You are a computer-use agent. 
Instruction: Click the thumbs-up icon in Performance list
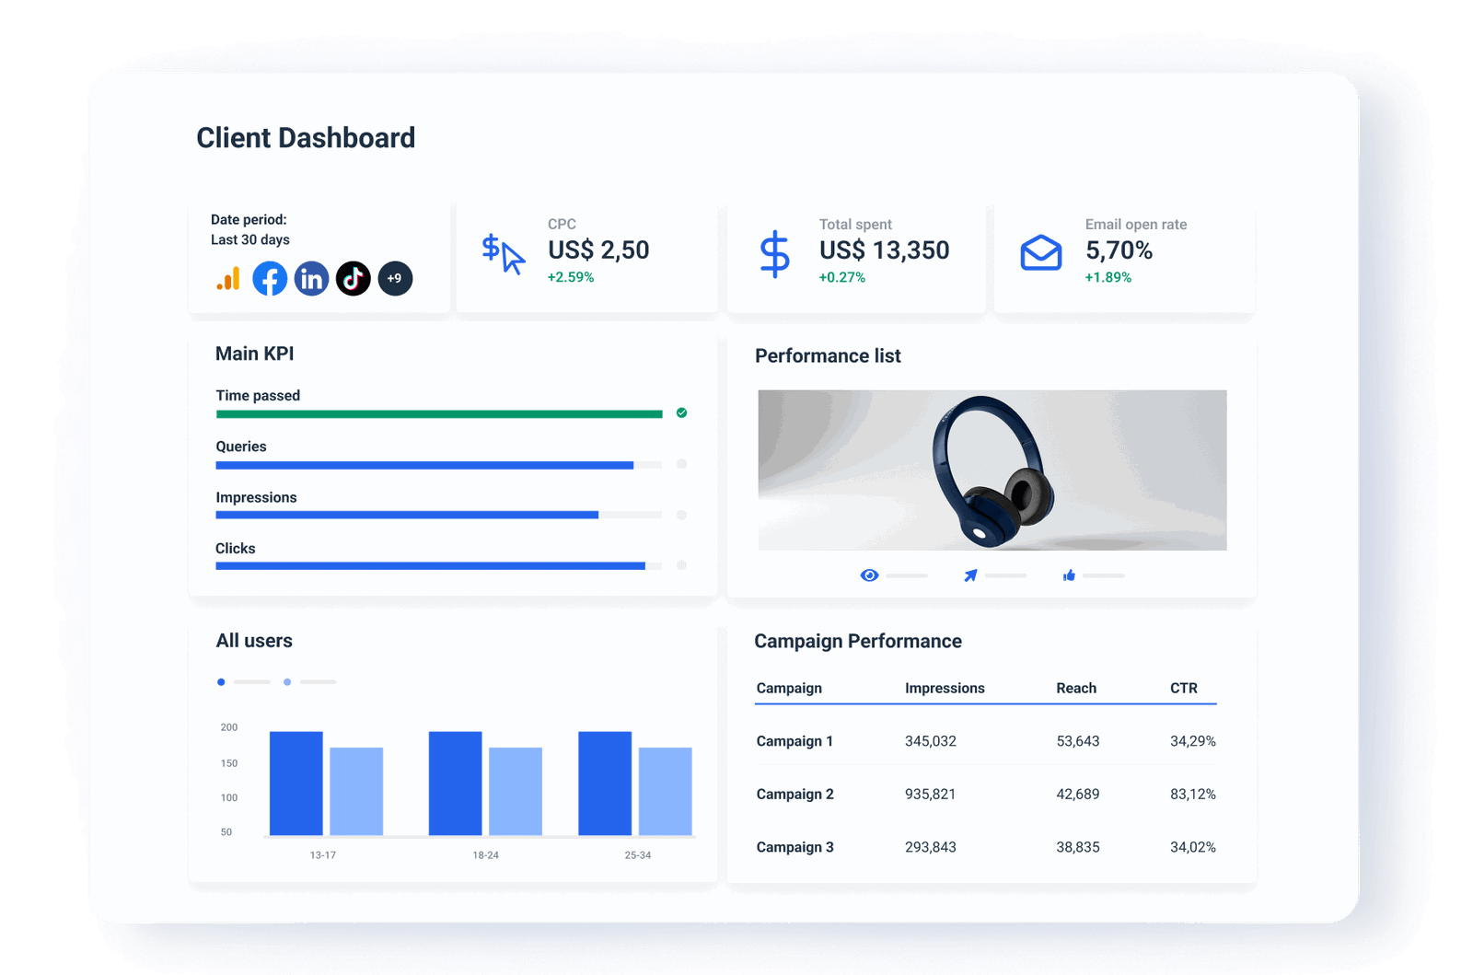pos(1069,575)
